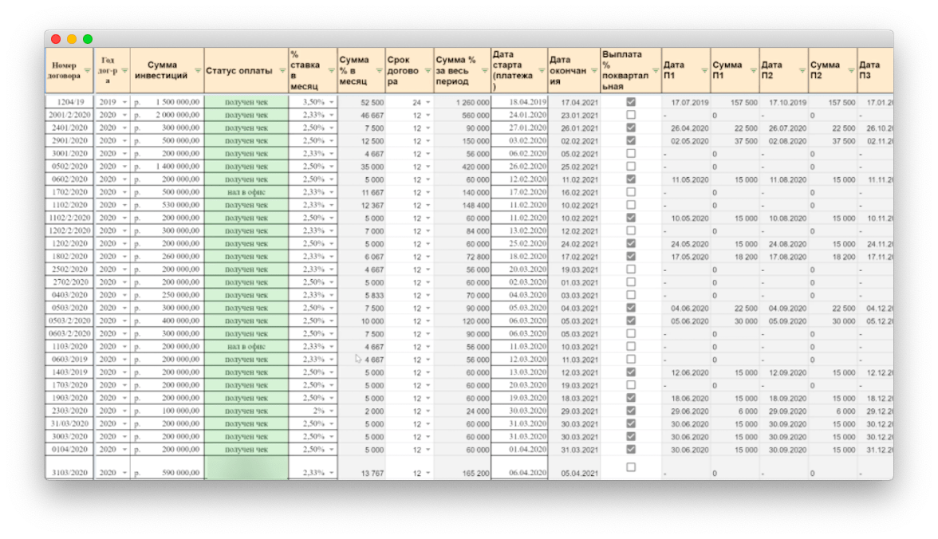Image resolution: width=938 pixels, height=539 pixels.
Task: Click the green window maximize button
Action: click(88, 39)
